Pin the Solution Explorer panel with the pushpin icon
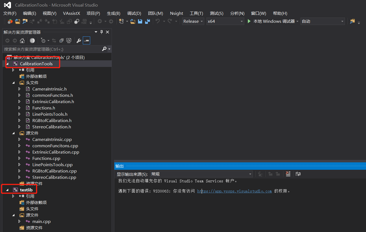This screenshot has width=366, height=232. (x=101, y=32)
